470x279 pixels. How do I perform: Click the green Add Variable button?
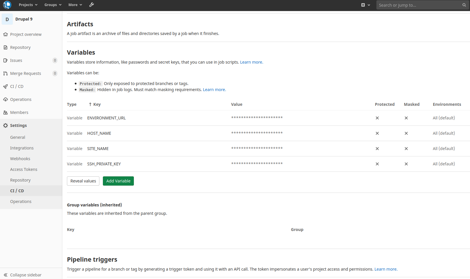(118, 181)
